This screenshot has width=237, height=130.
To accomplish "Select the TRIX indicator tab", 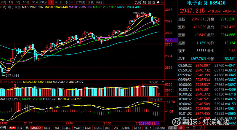I will tap(148, 128).
